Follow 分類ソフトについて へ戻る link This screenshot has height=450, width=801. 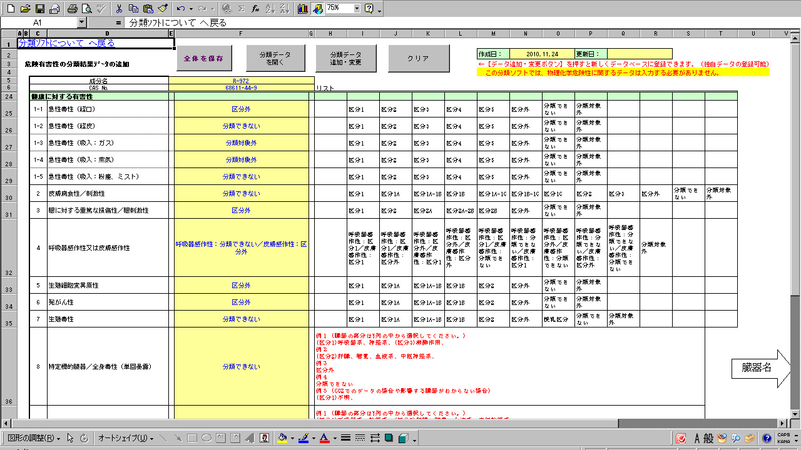click(x=66, y=43)
